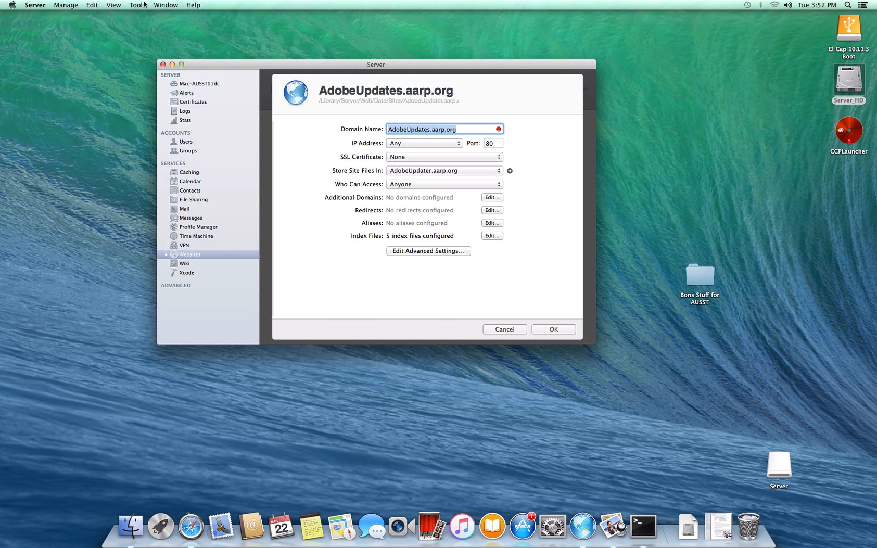Click the Port number field
Image resolution: width=877 pixels, height=548 pixels.
493,143
